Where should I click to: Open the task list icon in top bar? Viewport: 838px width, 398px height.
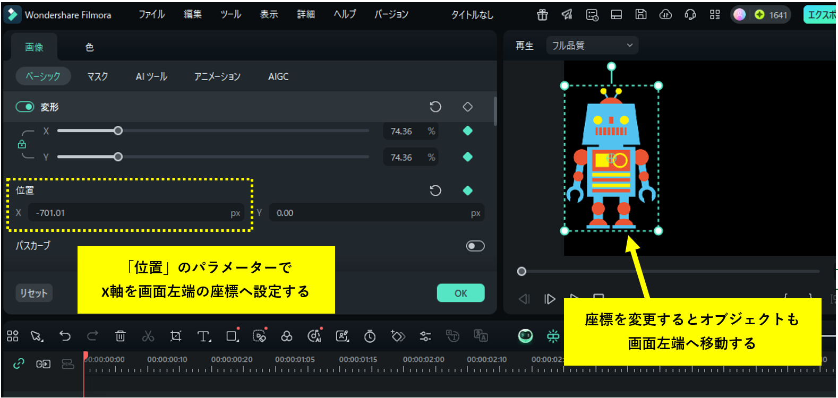(x=592, y=15)
